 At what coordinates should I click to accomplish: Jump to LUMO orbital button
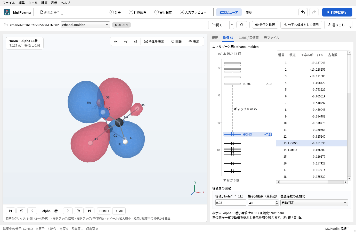click(119, 211)
